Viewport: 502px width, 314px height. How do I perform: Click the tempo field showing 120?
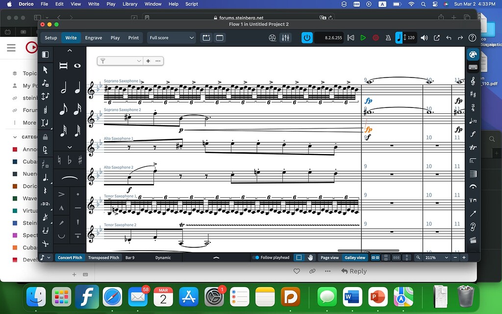[x=411, y=37]
